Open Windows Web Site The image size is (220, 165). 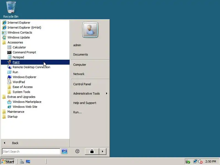coord(35,107)
